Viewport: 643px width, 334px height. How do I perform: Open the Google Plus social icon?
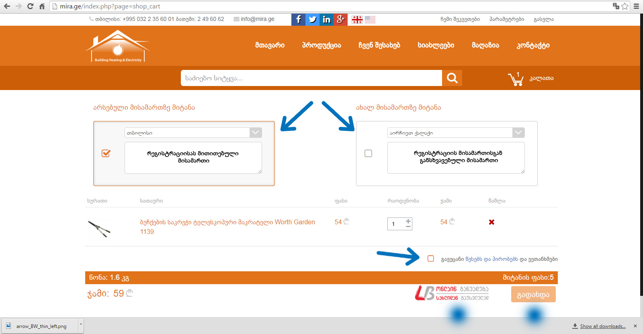(x=340, y=19)
